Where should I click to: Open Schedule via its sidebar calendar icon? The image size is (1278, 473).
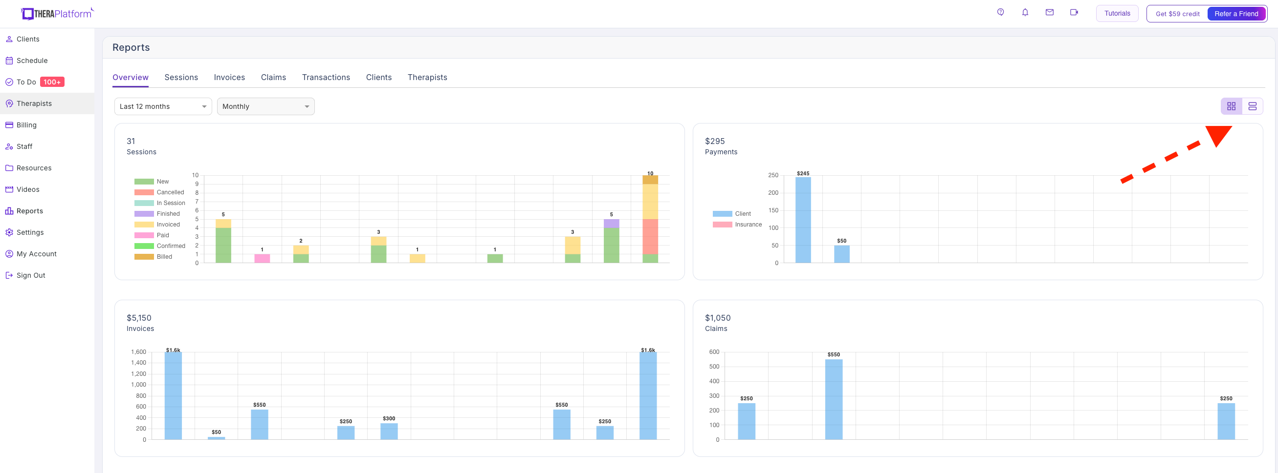(9, 61)
